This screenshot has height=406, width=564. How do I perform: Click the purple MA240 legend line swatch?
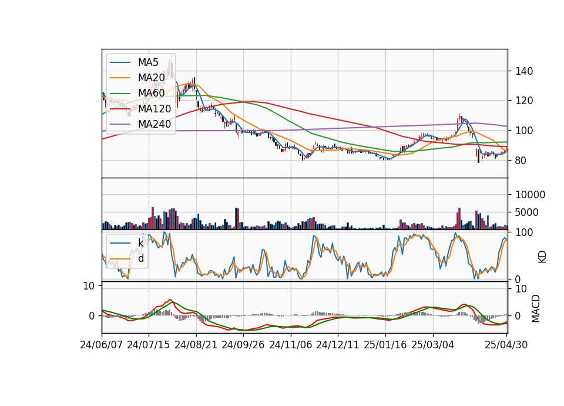click(x=120, y=124)
